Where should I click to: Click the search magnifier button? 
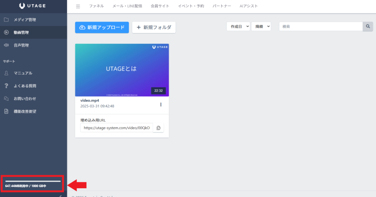click(x=368, y=26)
